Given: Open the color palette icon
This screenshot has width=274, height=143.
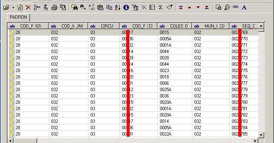Looking at the screenshot, I should point(227,7).
